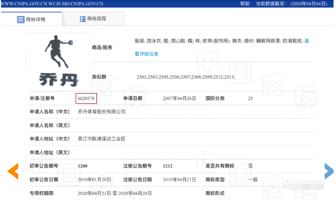This screenshot has height=208, width=336.
Task: Select the application date 2007年04月26日
Action: pos(179,99)
